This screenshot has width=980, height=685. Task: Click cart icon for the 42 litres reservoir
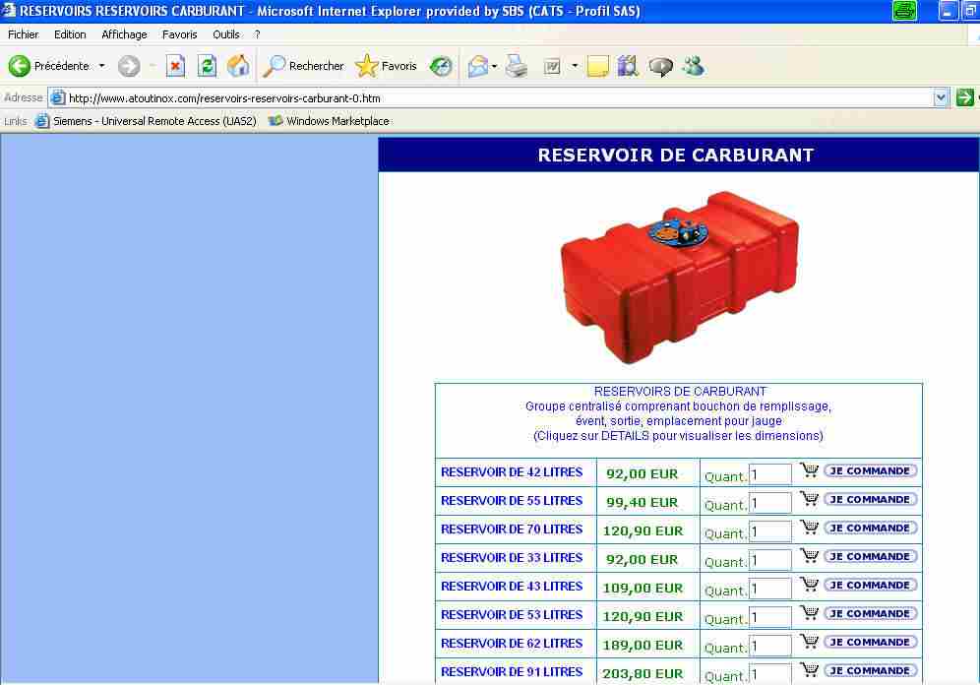click(x=809, y=470)
